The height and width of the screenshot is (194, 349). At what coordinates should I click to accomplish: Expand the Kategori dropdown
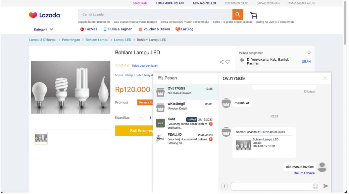tap(43, 29)
